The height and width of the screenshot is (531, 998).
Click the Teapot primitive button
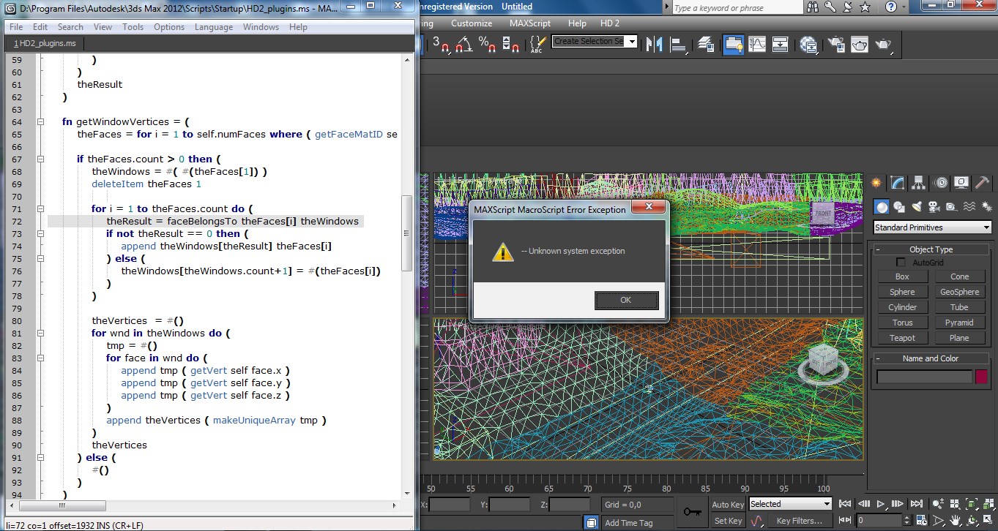click(902, 338)
